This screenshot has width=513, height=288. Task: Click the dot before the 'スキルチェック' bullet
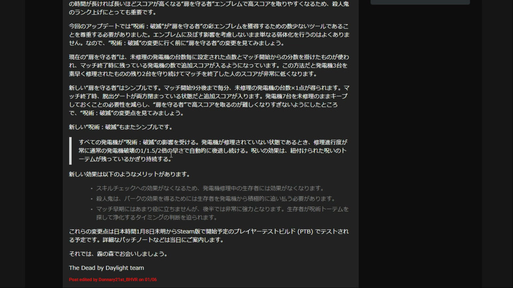91,188
